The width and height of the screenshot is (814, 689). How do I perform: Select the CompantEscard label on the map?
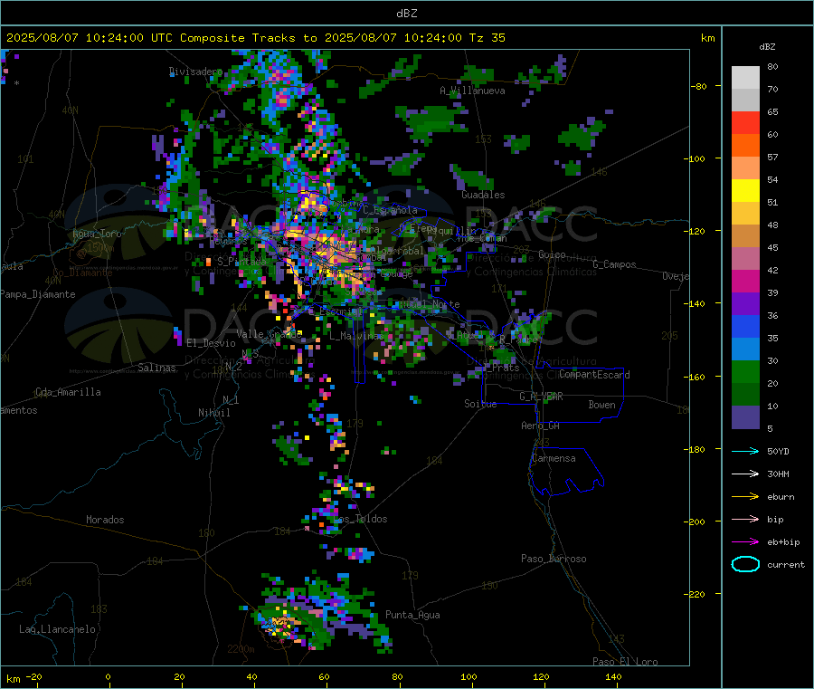(x=594, y=375)
